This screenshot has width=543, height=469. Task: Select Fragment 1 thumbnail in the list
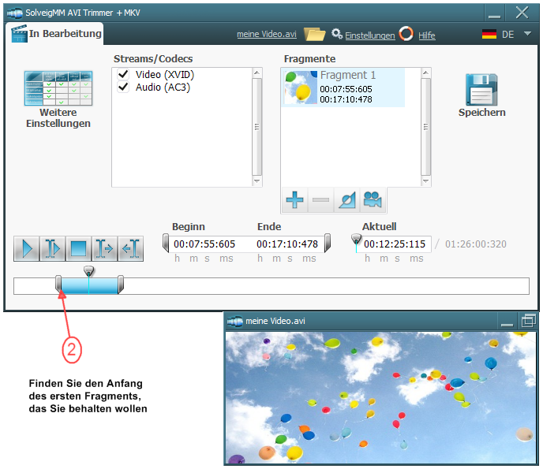point(301,87)
